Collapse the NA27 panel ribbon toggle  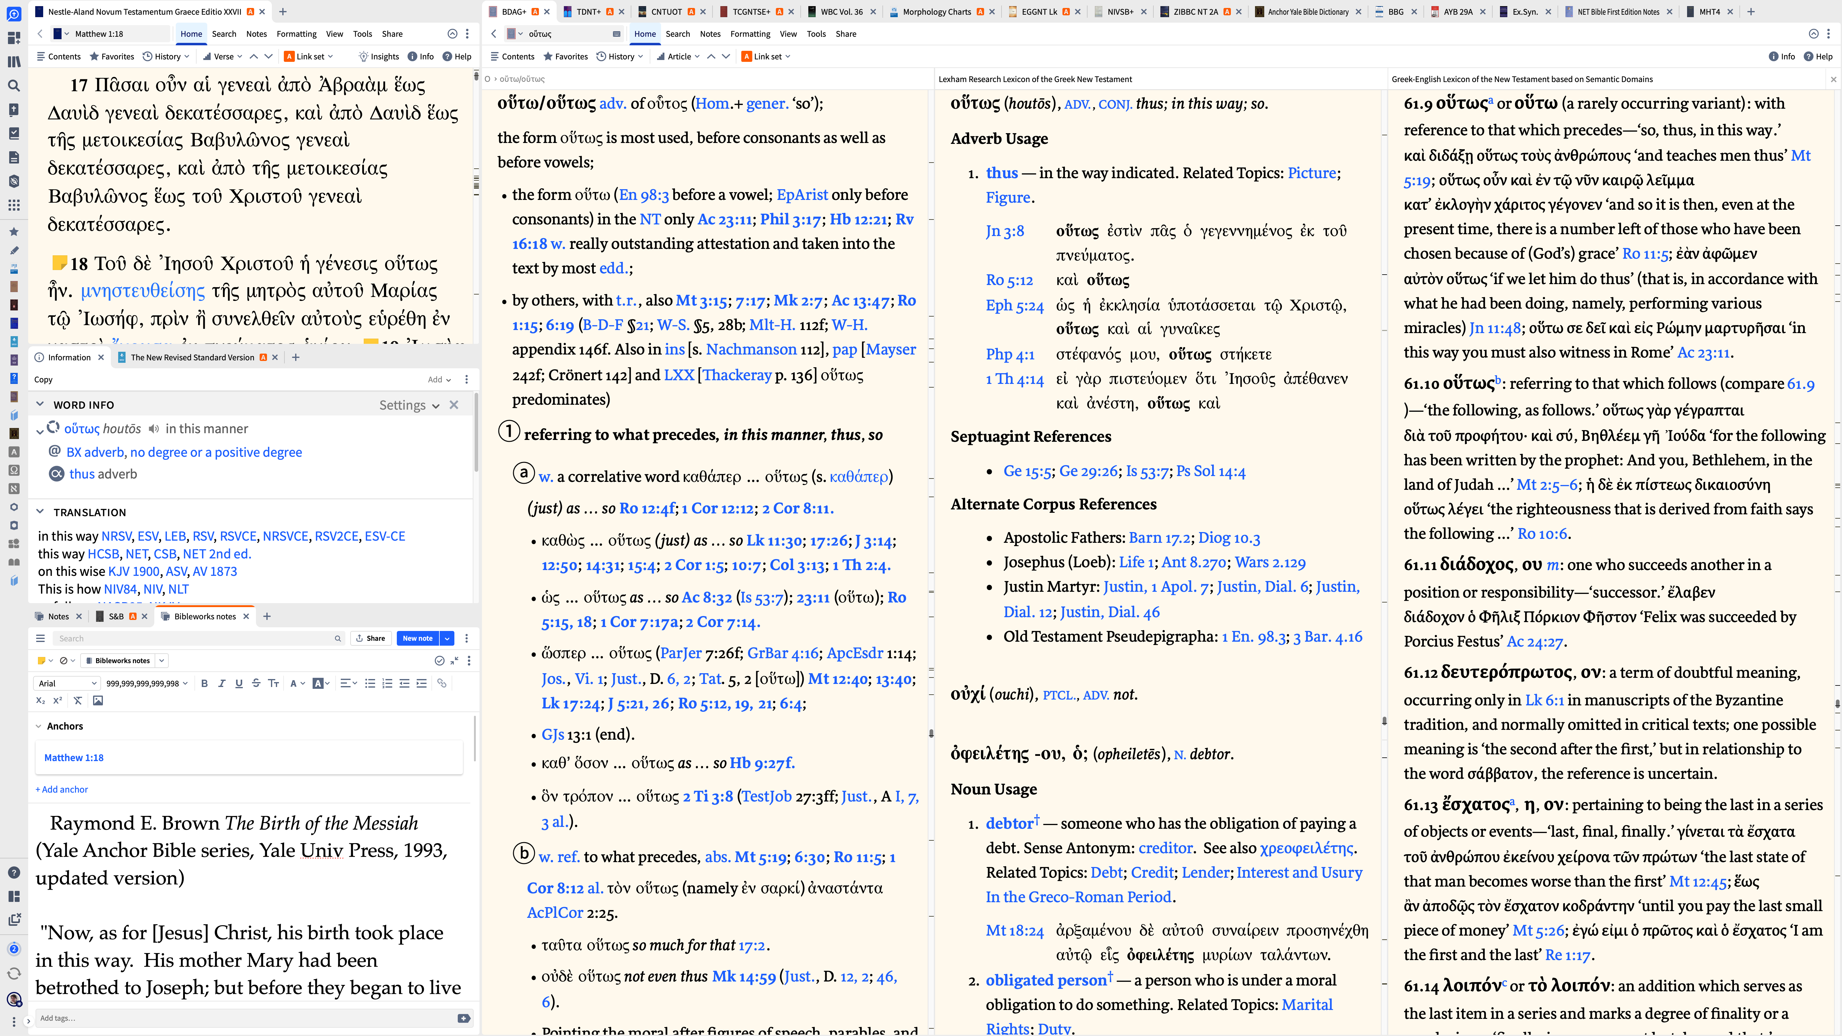[452, 34]
